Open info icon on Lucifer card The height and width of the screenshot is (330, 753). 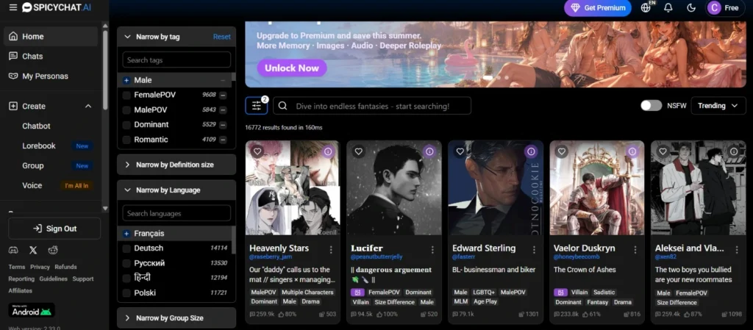coord(429,151)
